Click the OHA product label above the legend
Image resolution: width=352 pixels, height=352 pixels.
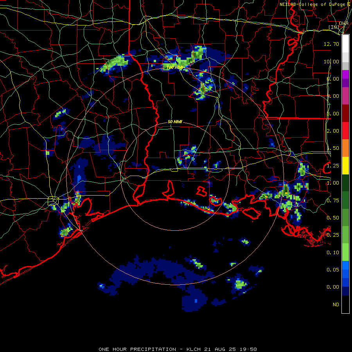click(343, 23)
